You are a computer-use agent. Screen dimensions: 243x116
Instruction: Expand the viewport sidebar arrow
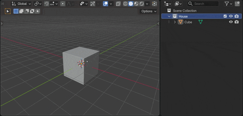(158, 24)
